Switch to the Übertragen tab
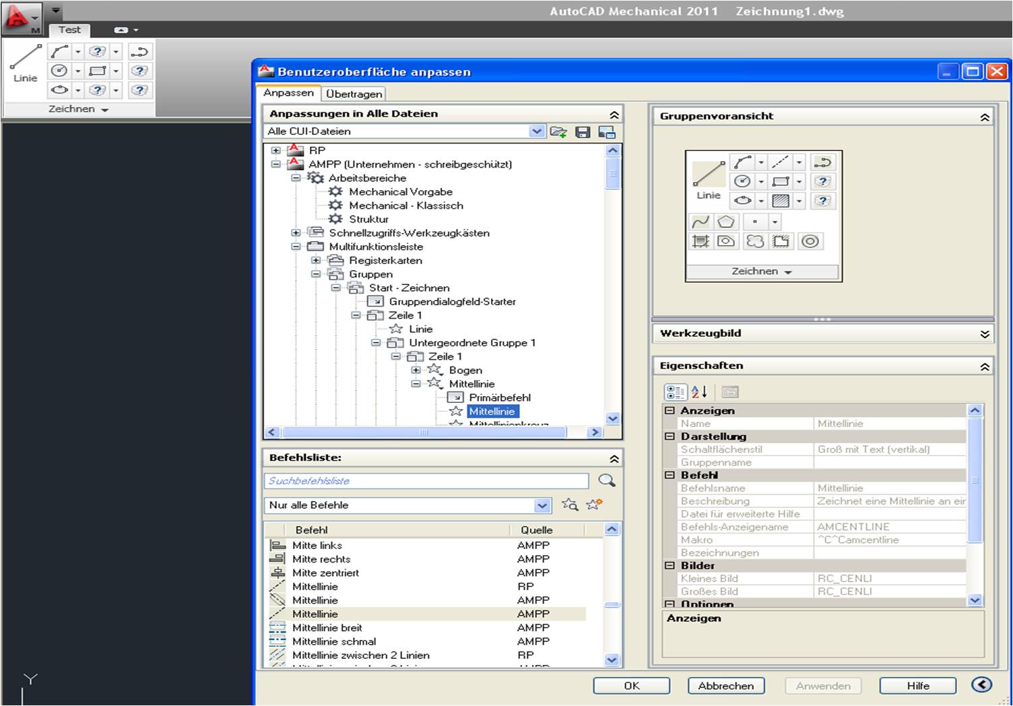 point(354,94)
